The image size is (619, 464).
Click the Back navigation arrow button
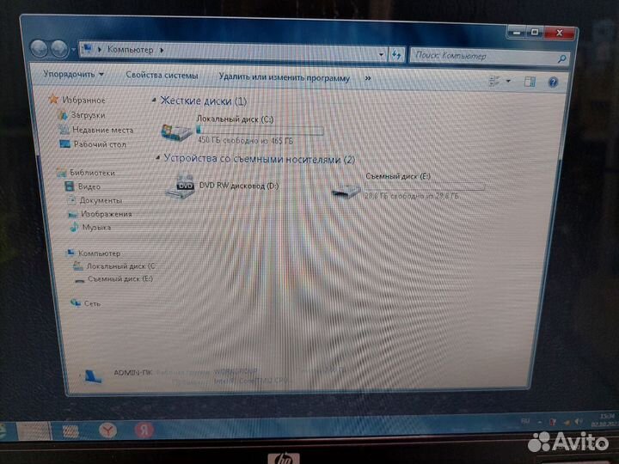[x=39, y=49]
